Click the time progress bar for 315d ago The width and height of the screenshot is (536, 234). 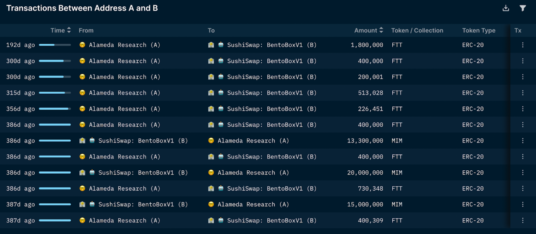55,93
